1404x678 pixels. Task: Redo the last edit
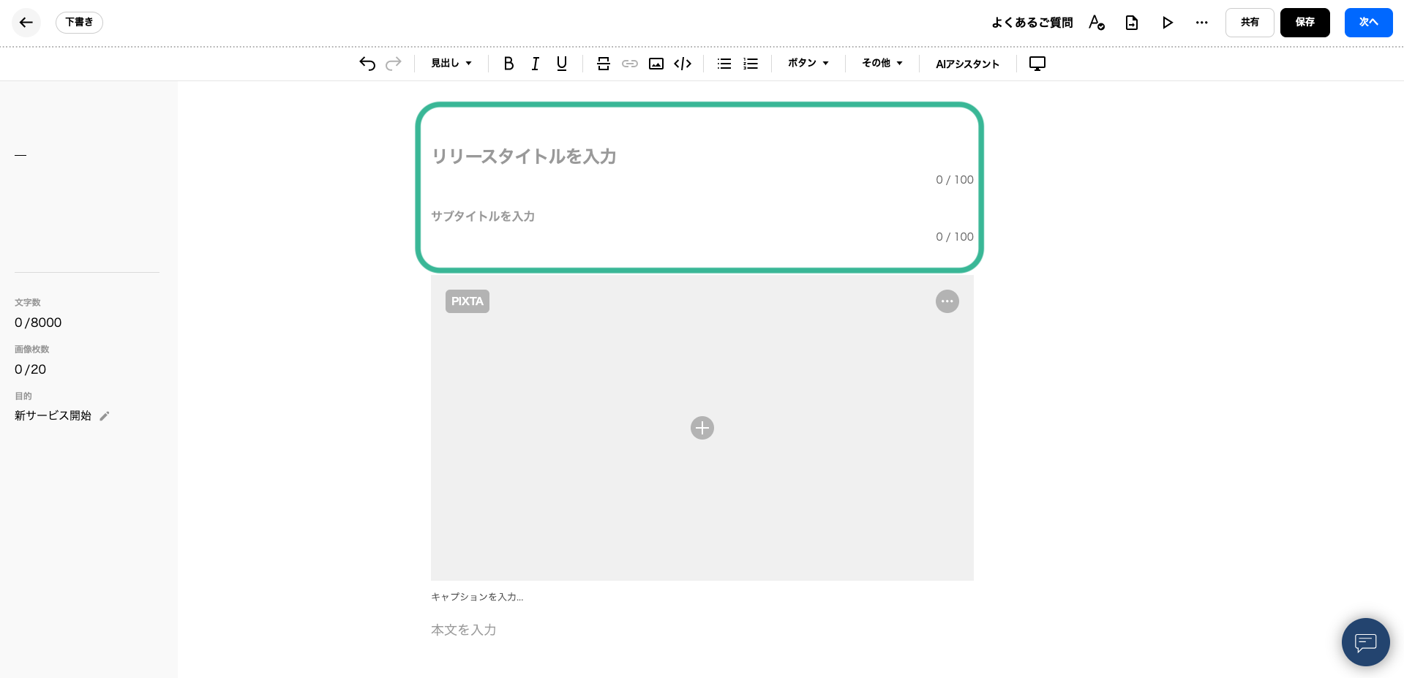[394, 64]
